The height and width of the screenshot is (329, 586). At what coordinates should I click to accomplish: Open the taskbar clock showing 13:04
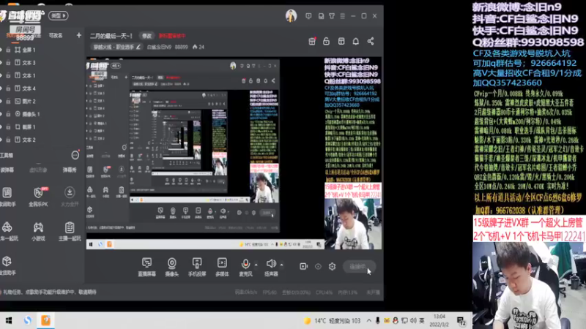pyautogui.click(x=439, y=320)
